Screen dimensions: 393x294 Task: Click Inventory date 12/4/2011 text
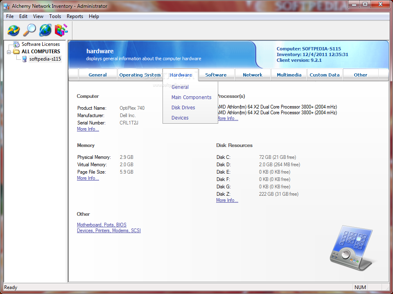[312, 54]
